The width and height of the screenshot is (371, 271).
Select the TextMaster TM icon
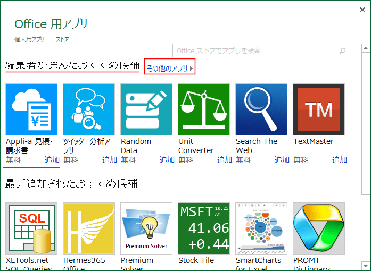pos(319,109)
